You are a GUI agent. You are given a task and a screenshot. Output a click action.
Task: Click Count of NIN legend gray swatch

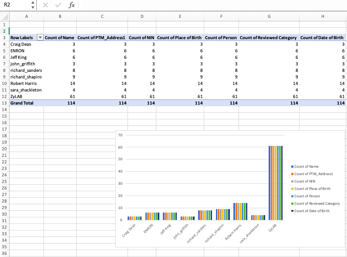[292, 181]
